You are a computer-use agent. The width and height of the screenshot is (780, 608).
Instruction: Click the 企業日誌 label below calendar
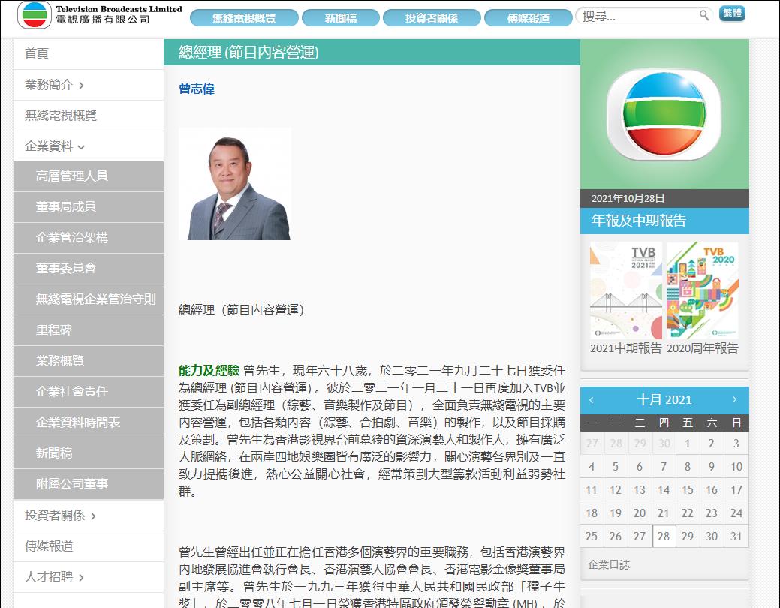[609, 565]
